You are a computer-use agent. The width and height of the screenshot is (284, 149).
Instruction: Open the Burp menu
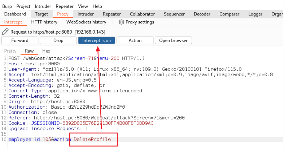point(7,6)
